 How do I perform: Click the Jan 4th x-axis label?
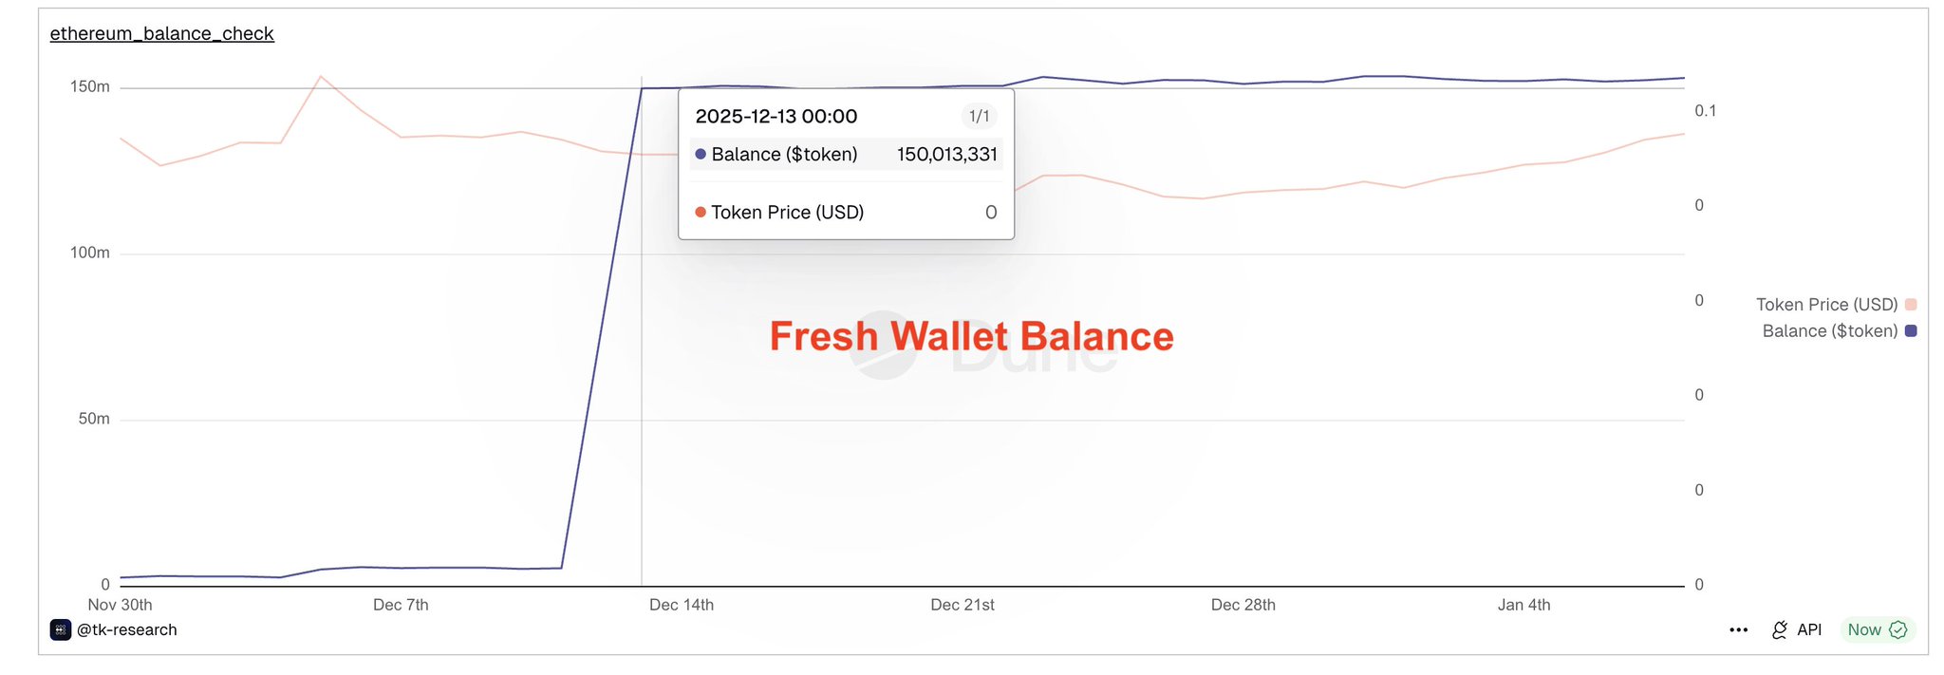[x=1523, y=605]
